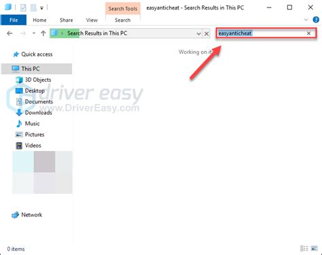Open the recent locations dropdown arrow
The height and width of the screenshot is (255, 322).
pos(34,33)
